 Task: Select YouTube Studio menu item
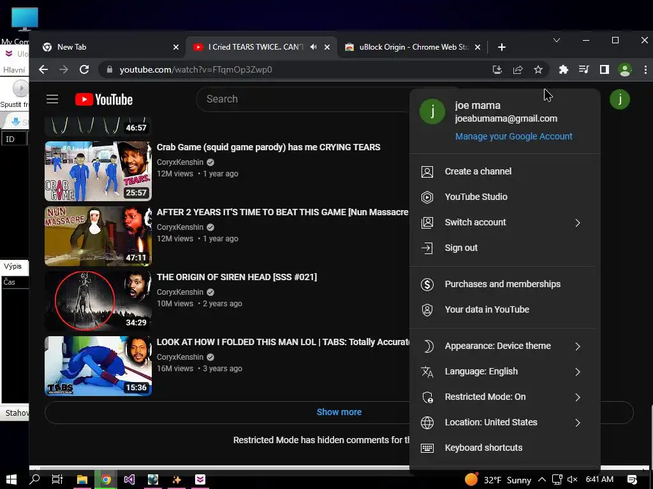505,197
